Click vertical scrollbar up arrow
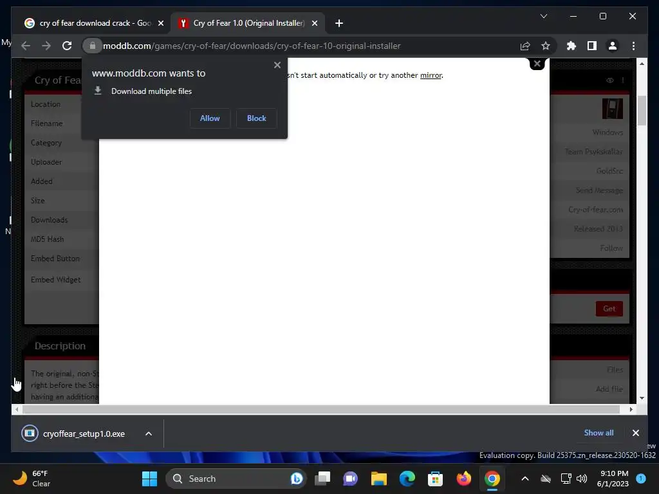The image size is (659, 494). tap(642, 64)
